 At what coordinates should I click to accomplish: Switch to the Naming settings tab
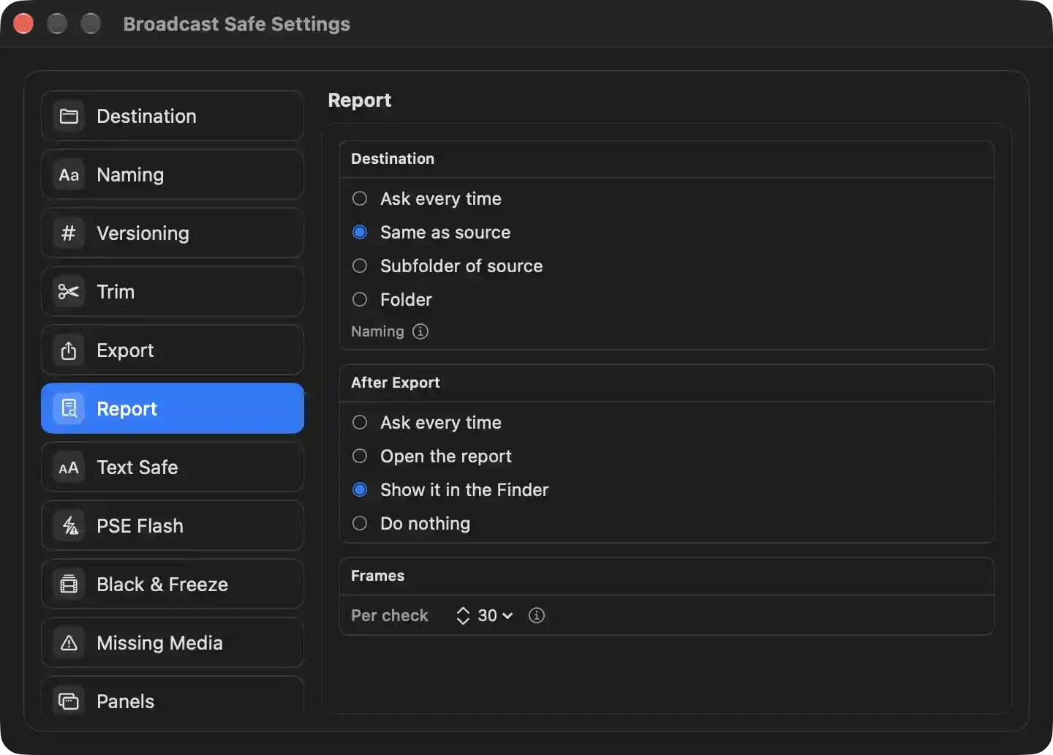(x=173, y=175)
